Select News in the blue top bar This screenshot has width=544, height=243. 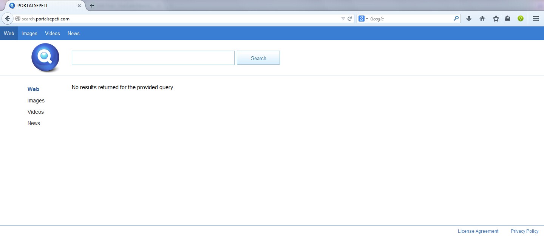pyautogui.click(x=74, y=33)
